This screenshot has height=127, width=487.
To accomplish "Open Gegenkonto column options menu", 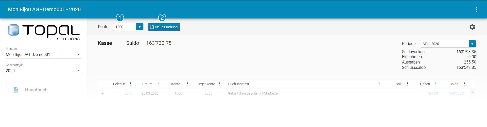I will point(219,84).
